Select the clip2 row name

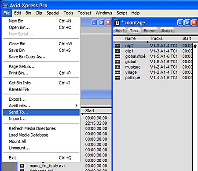(129, 46)
